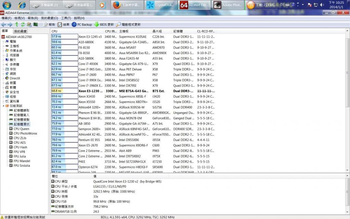Screen dimensions: 350x219
Task: Open the Windows Start orb
Action: click(7, 5)
